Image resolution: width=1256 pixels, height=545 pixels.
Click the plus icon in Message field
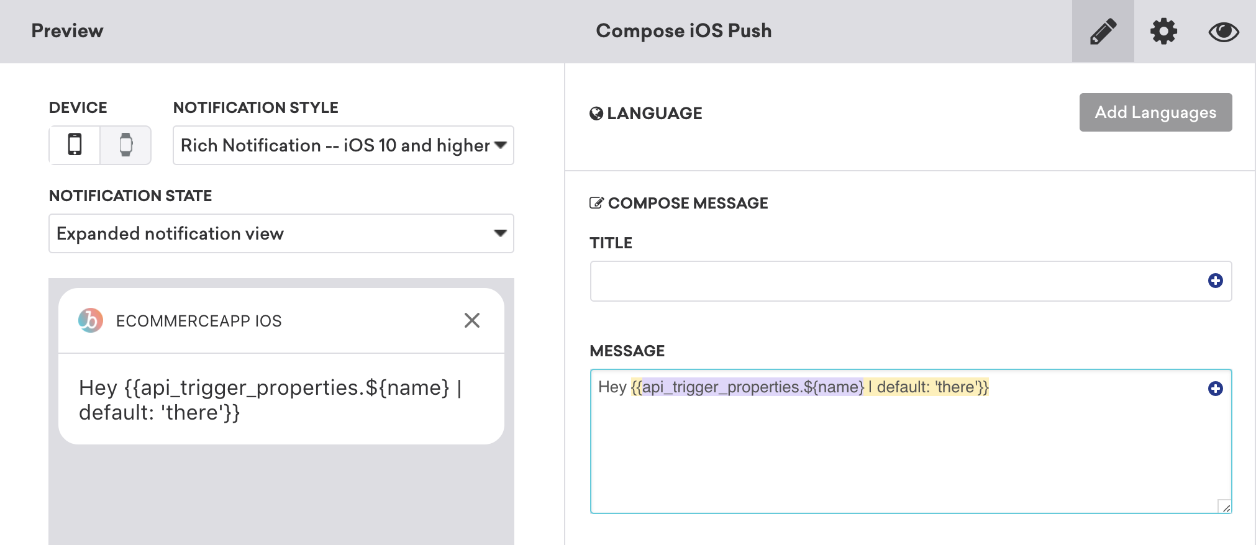coord(1215,389)
